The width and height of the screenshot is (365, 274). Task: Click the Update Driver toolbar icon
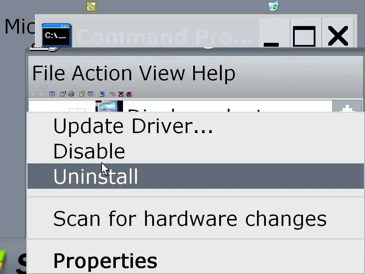(113, 94)
